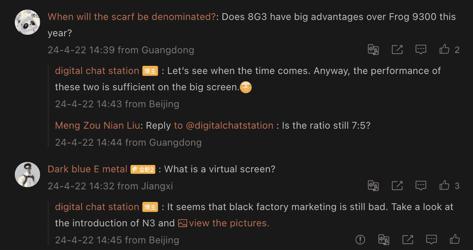473x250 pixels.
Task: Reply to the 8G3 versus Frog 9300 comment
Action: 421,50
